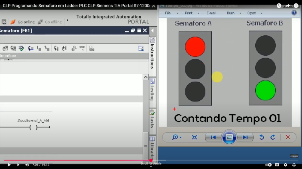The image size is (302, 169).
Task: Click the eighth editor toolbar icon
Action: click(x=64, y=48)
